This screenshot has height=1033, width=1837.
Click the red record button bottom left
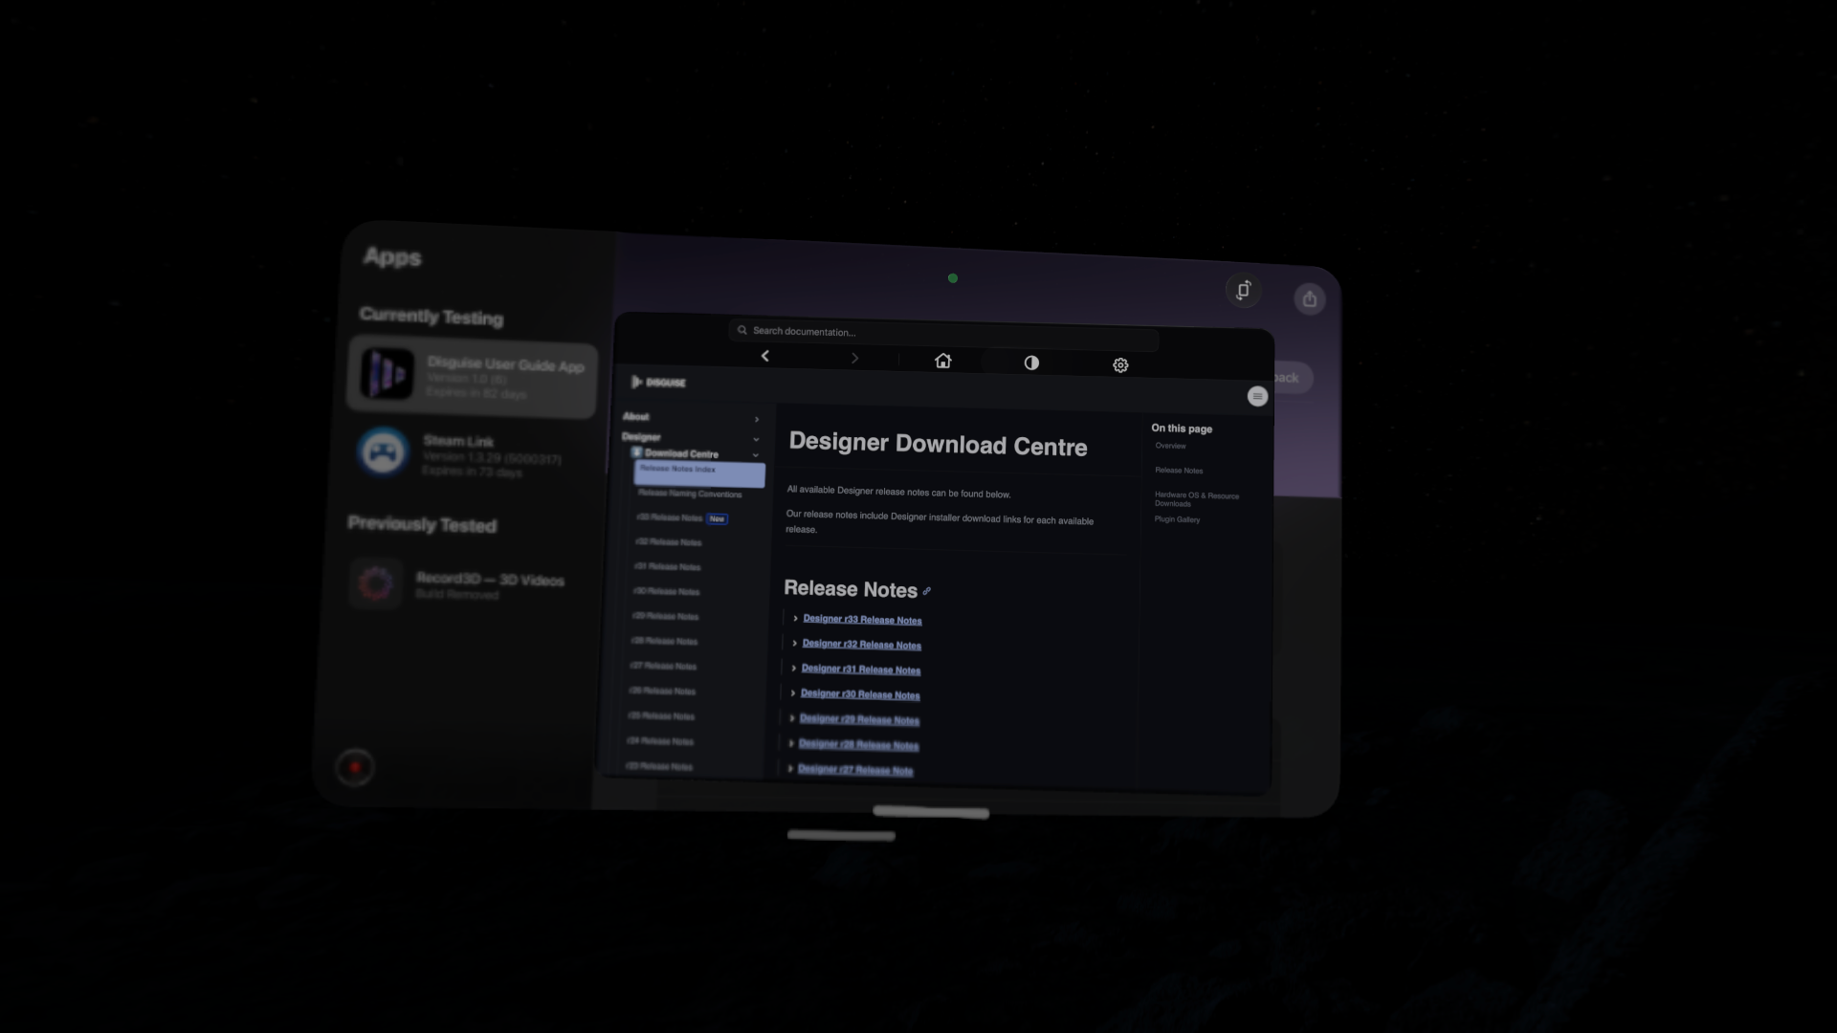[x=355, y=767]
